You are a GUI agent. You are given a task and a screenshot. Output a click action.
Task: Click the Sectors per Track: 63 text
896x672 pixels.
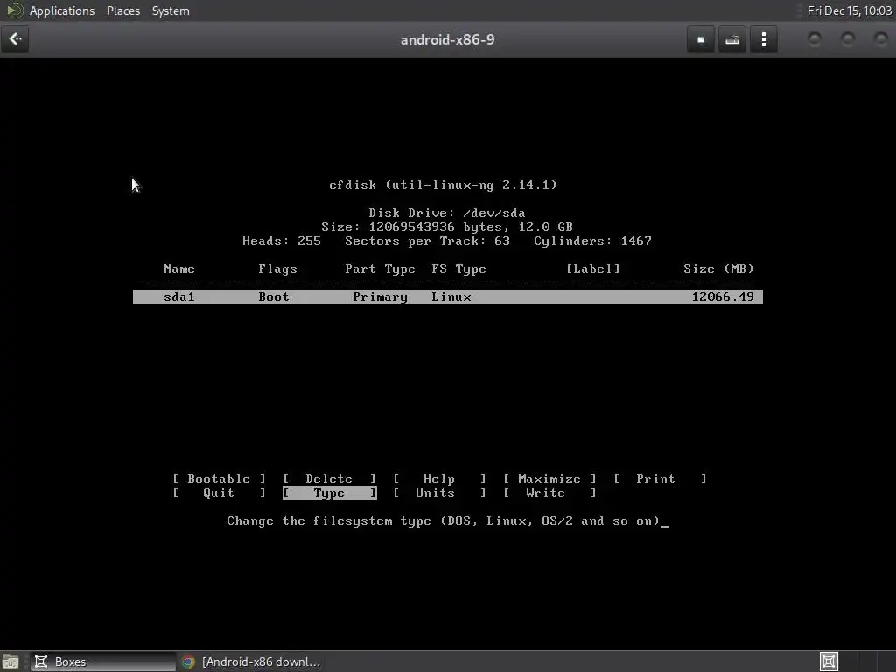427,241
